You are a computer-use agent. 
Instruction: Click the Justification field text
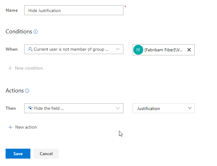148,109
